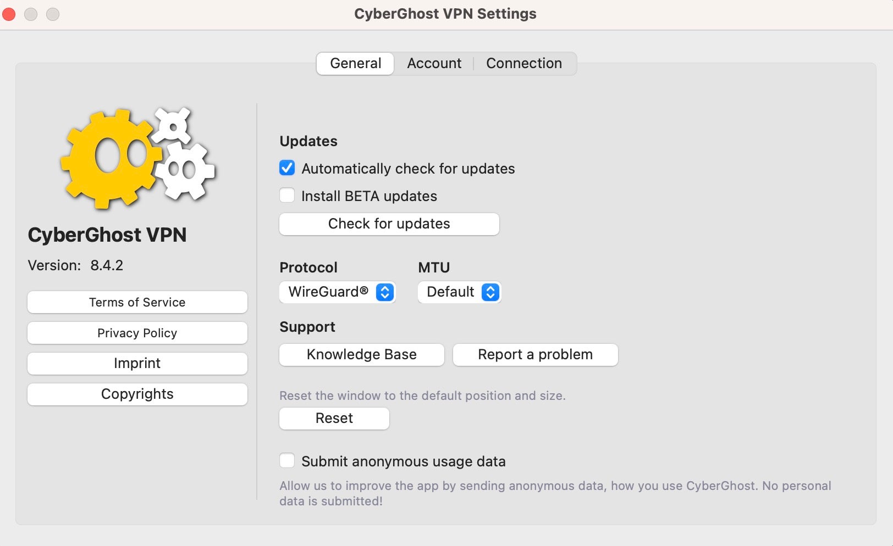Open the Imprint page
Screen dimensions: 893x546
(x=137, y=364)
